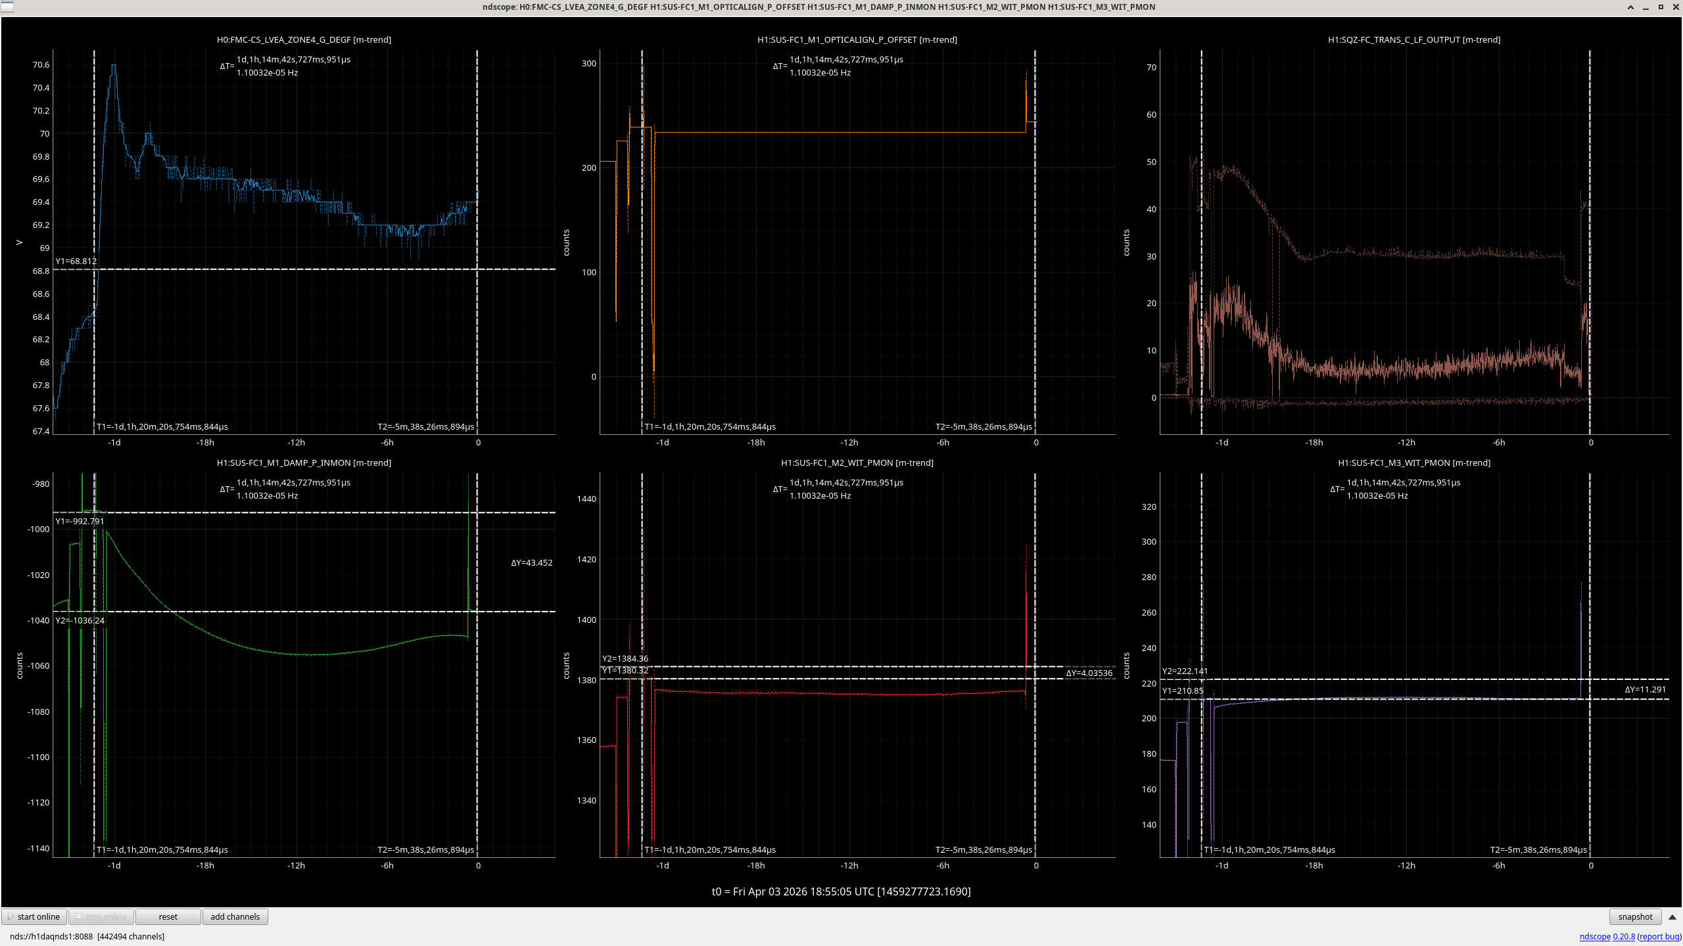Open window menu icon in title bar
The image size is (1683, 946).
(7, 7)
